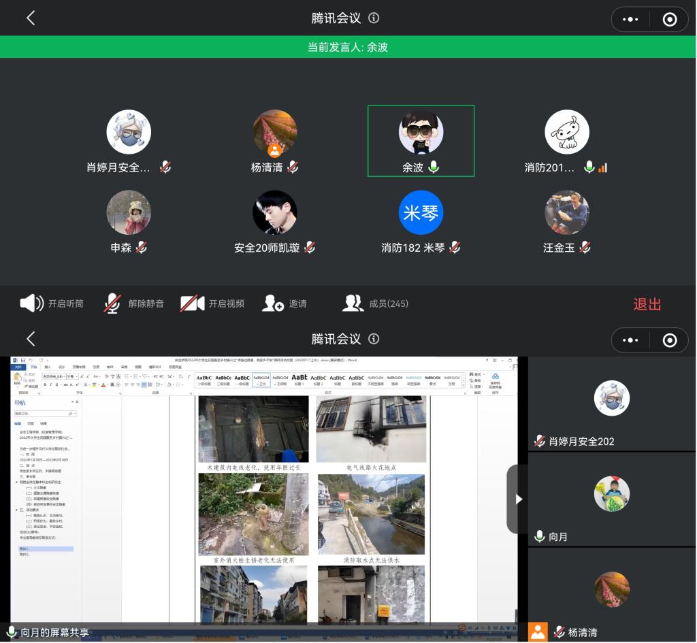Switch to 页面 tab in Word navigation pane

31,423
